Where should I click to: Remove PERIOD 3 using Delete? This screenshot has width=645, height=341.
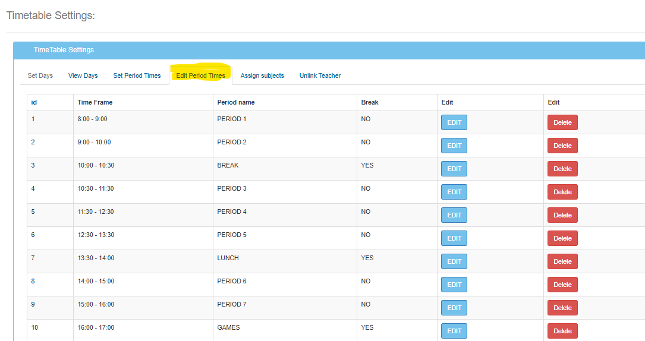(562, 192)
